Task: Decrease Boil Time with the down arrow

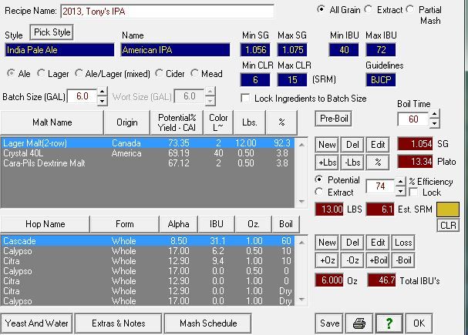Action: [x=434, y=123]
